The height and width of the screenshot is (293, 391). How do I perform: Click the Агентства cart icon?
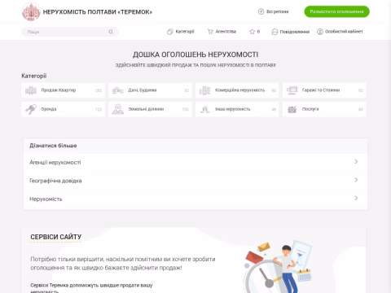coord(210,32)
